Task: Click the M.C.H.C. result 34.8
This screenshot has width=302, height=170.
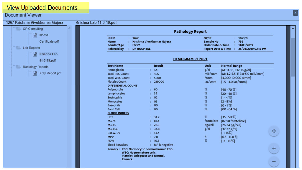Action: [157, 129]
